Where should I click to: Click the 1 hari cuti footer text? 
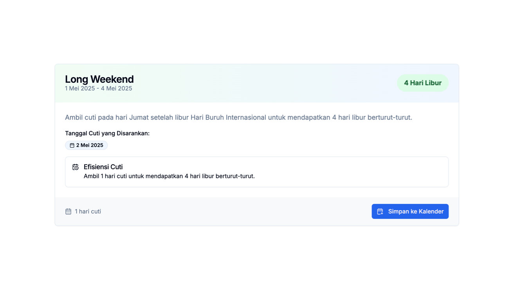pyautogui.click(x=88, y=211)
